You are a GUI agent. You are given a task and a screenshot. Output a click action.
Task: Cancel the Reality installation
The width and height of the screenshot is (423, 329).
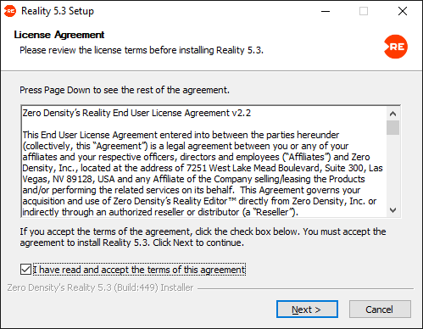(x=380, y=309)
